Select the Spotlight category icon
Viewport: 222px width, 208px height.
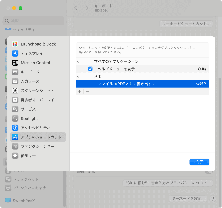(16, 119)
